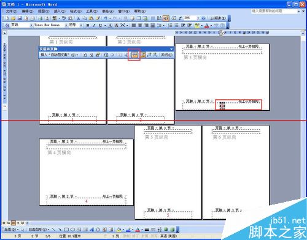Open the 格式 menu
This screenshot has height=240, width=307.
(x=76, y=11)
